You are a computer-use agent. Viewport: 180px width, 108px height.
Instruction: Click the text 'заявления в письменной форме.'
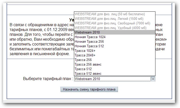tap(40, 54)
